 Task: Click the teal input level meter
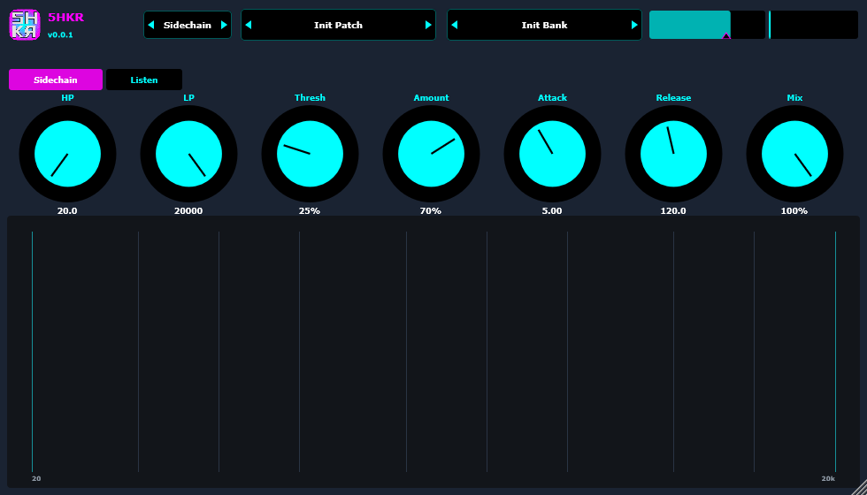point(707,25)
